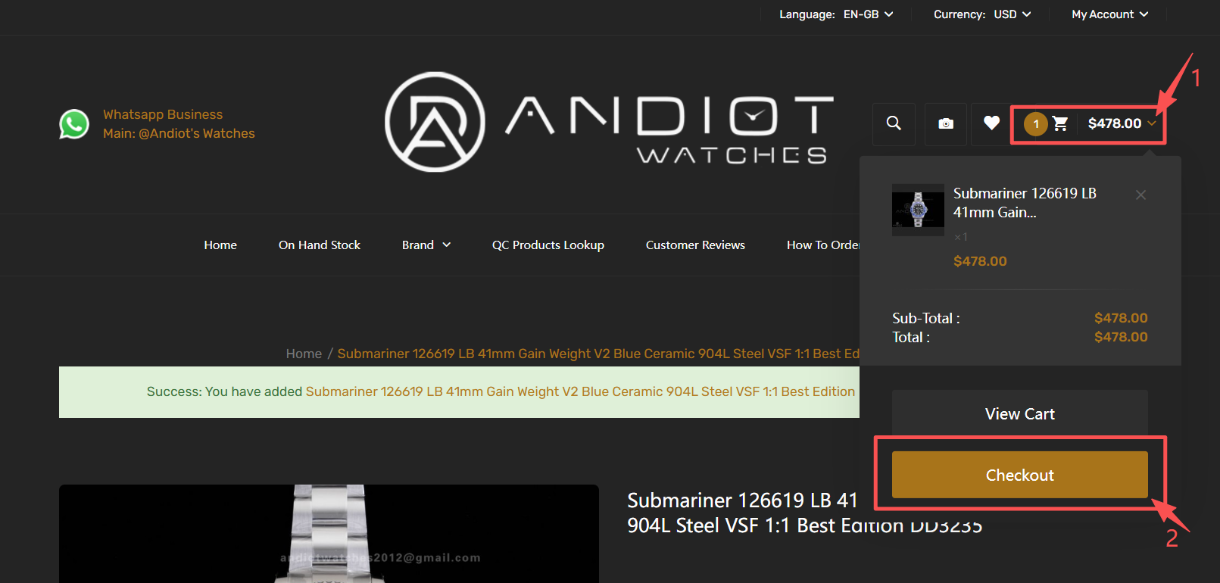Click the View Cart button
1220x583 pixels.
[1020, 413]
